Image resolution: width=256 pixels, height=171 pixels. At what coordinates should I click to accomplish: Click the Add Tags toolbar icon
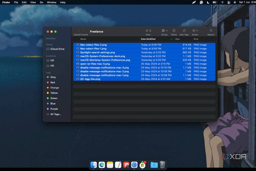tap(184, 30)
